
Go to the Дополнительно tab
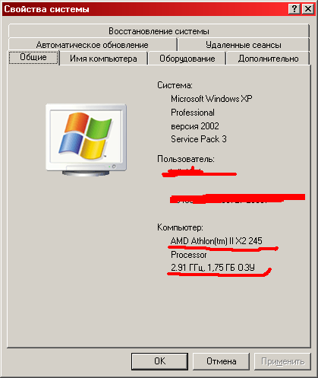coord(268,59)
